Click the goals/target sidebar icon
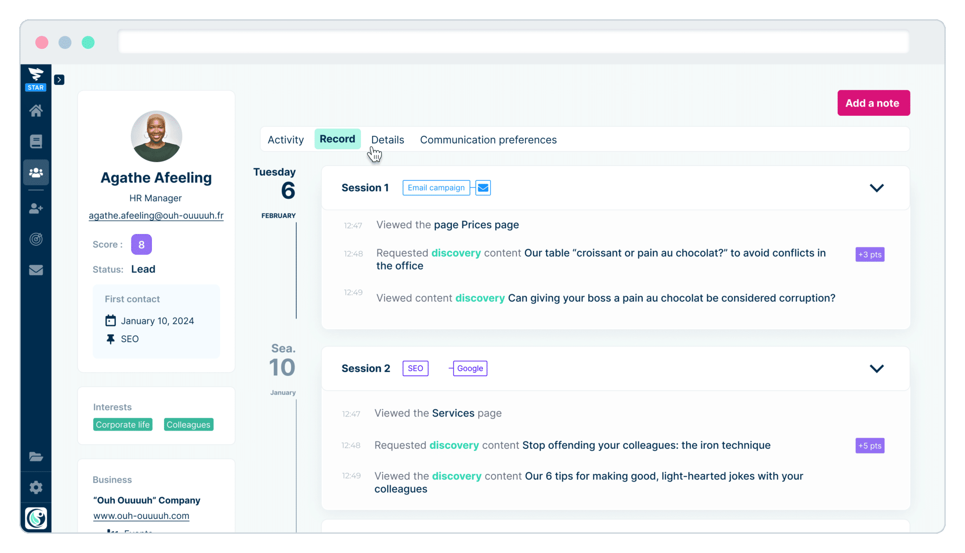The width and height of the screenshot is (965, 553). (x=36, y=237)
